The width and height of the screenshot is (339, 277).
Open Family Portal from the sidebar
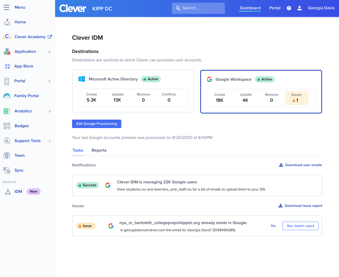[x=26, y=96]
